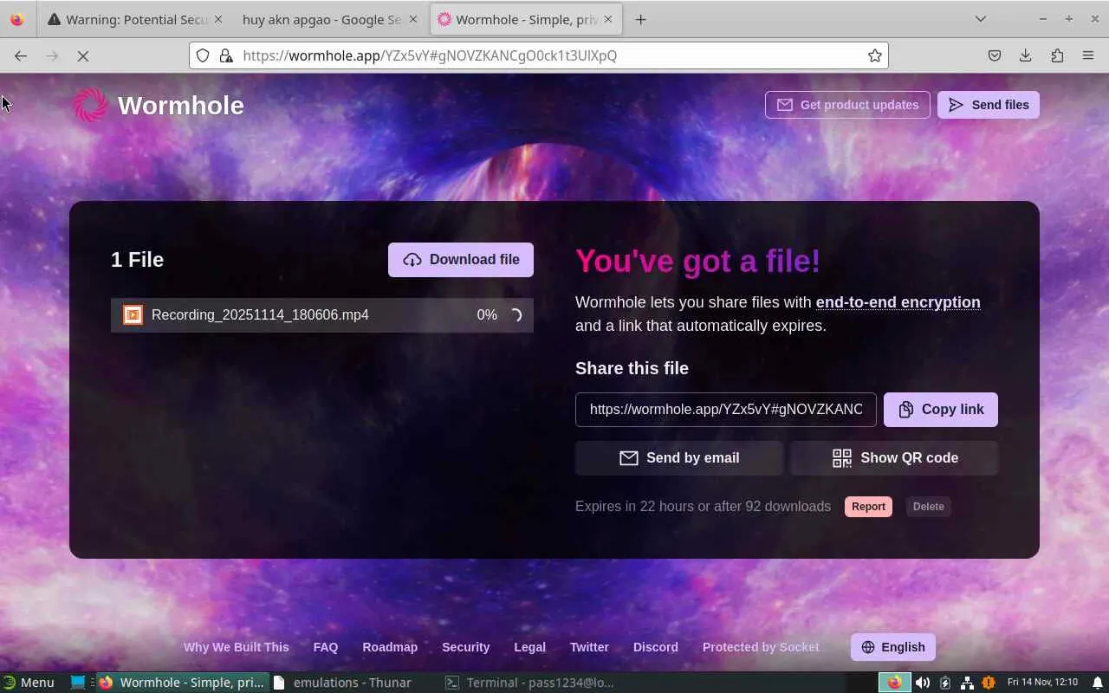Open the Firefox downloads panel

coord(1026,55)
